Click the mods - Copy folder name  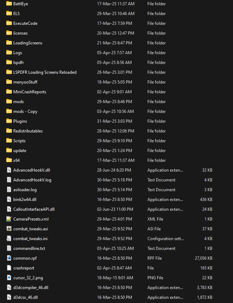point(25,111)
